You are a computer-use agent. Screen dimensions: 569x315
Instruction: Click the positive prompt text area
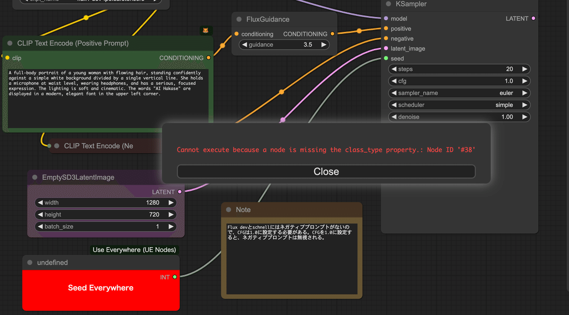(108, 98)
